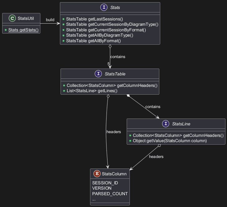This screenshot has height=207, width=227.
Task: Select the red E enum icon on StatsColumn
Action: coord(97,174)
